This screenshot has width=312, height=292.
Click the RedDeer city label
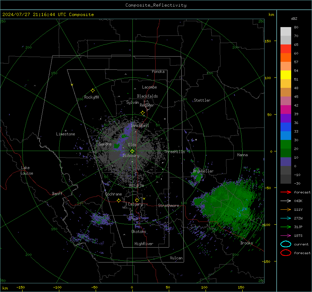(147, 105)
